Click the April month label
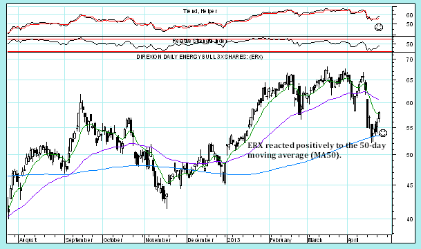Viewport: 421px width, 249px height. tap(353, 240)
